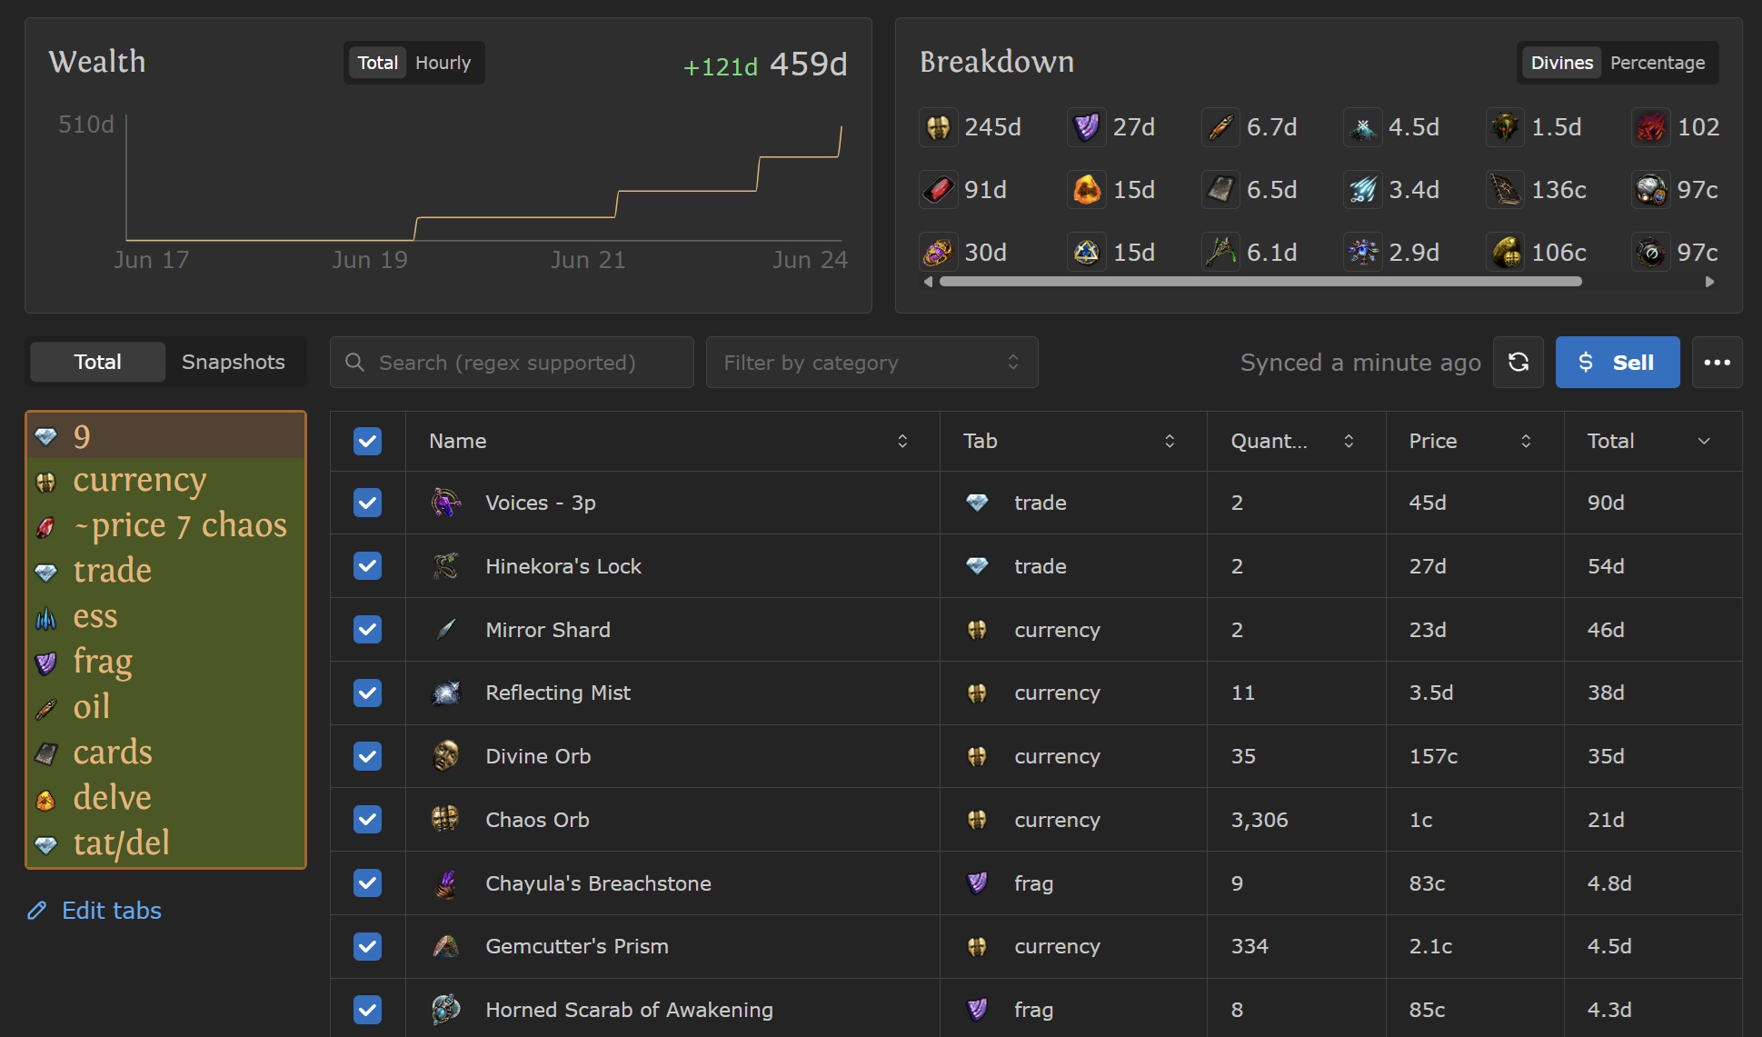The width and height of the screenshot is (1762, 1037).
Task: Uncheck the Reflecting Mist row checkbox
Action: click(x=367, y=693)
